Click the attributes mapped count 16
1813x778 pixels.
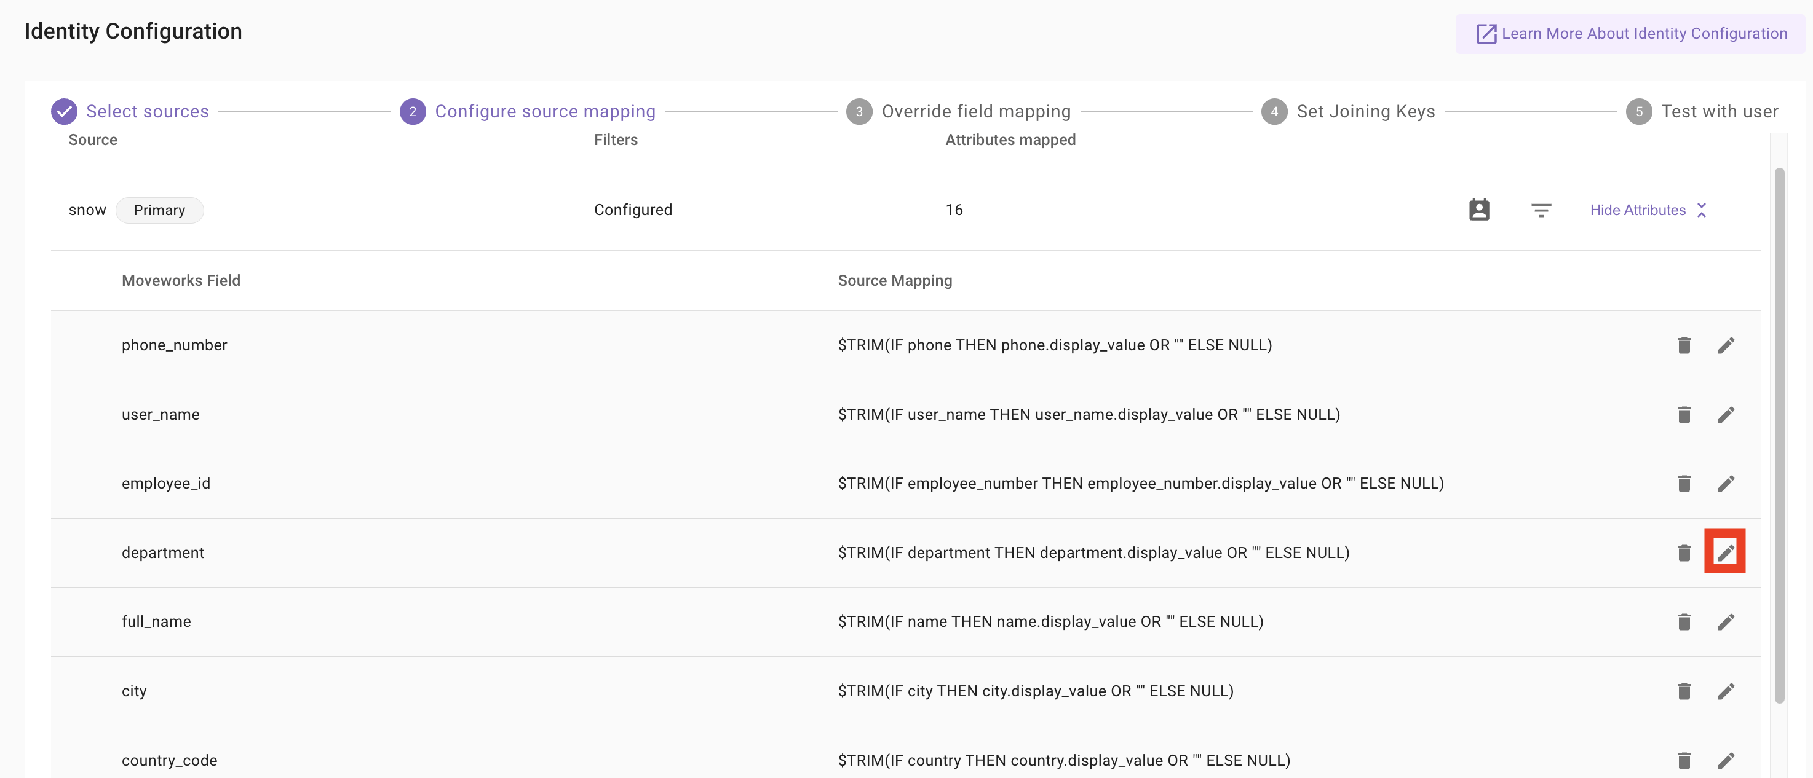coord(954,210)
